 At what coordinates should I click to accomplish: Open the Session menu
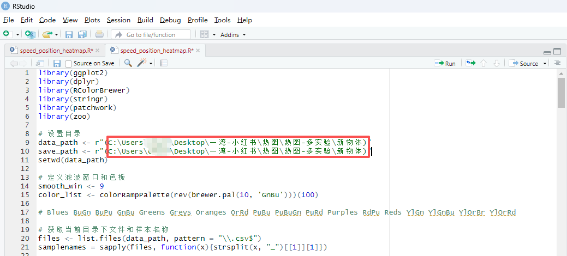click(x=118, y=20)
